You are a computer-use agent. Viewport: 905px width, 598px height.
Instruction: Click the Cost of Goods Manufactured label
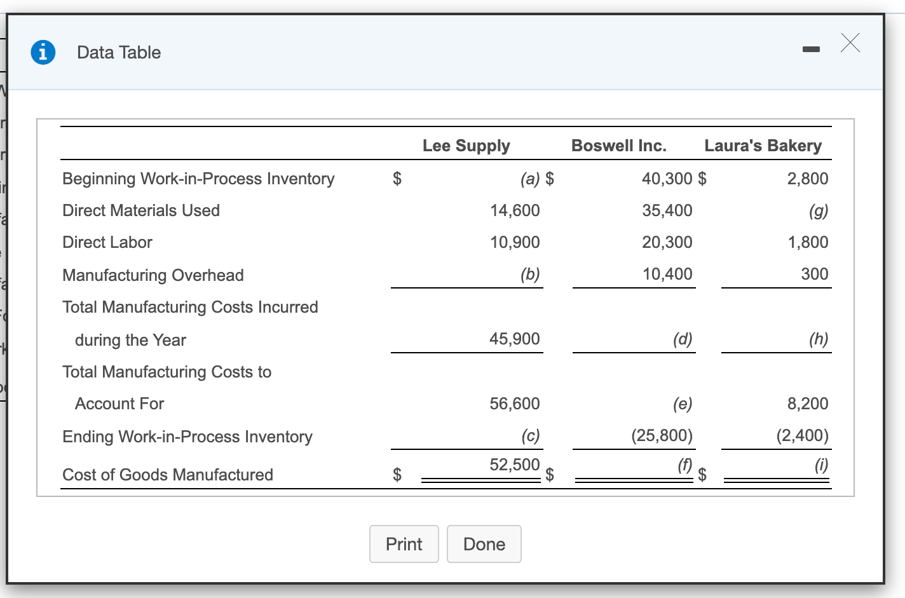pyautogui.click(x=168, y=475)
